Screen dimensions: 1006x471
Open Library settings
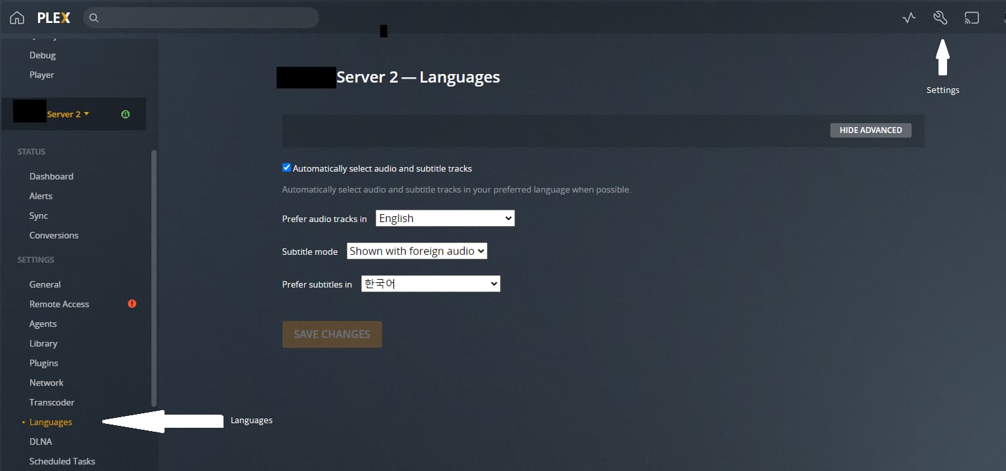coord(43,343)
